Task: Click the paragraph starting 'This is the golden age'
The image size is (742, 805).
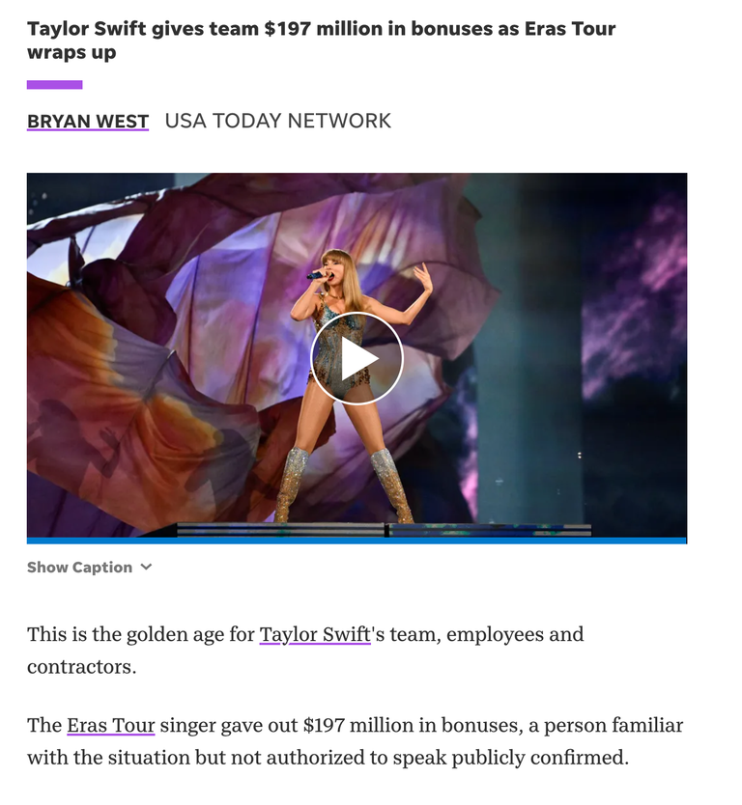Action: [305, 651]
